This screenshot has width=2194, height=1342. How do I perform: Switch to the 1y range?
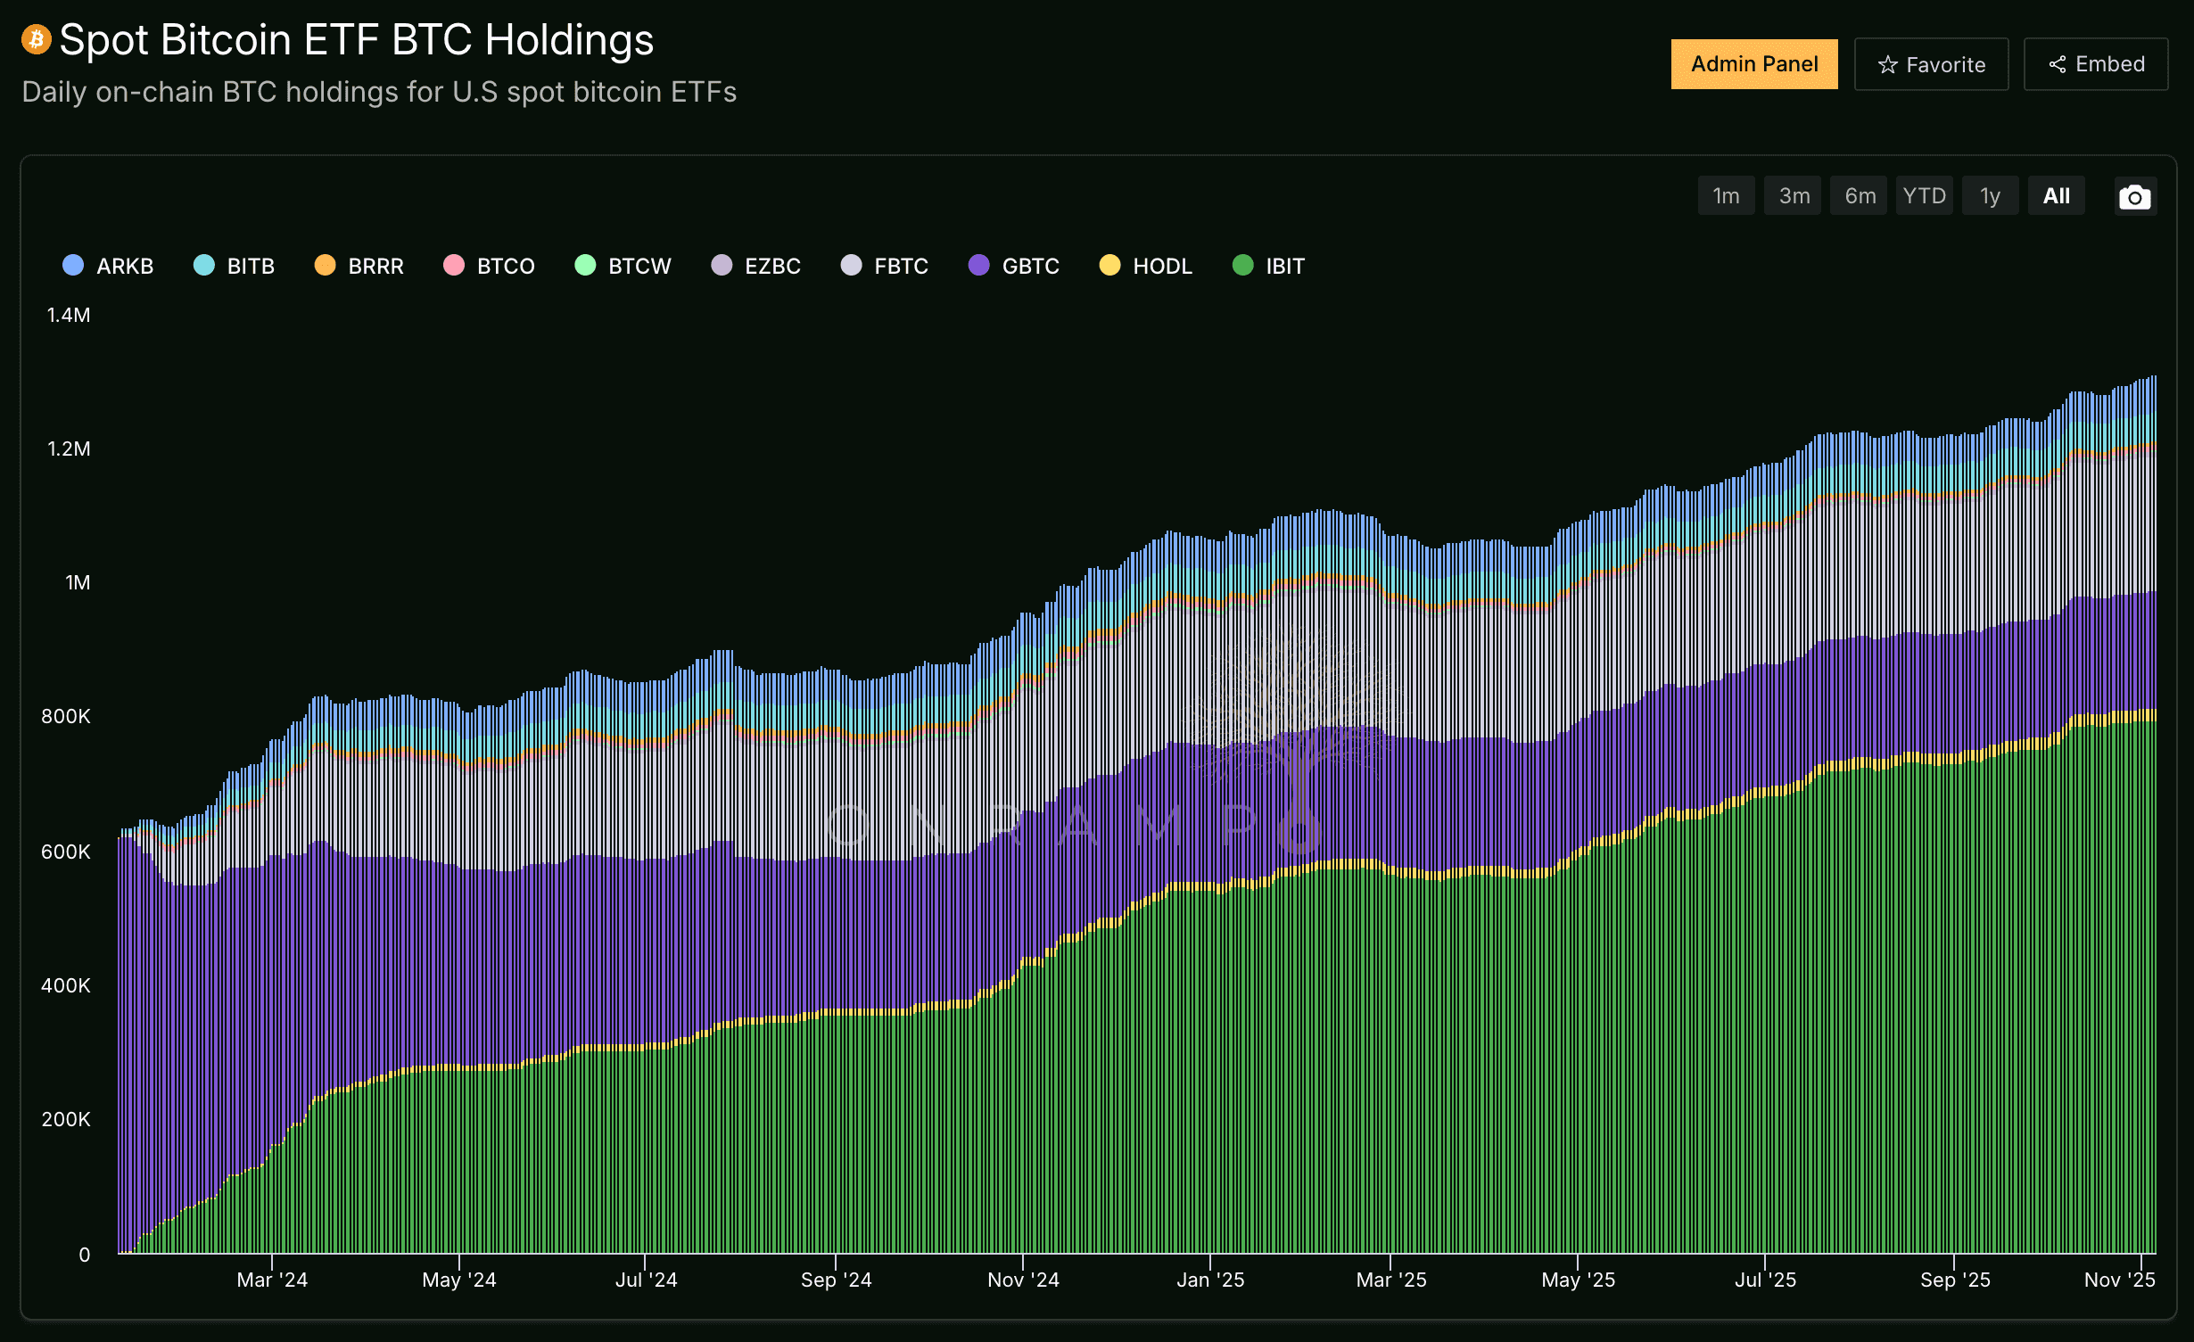1990,196
